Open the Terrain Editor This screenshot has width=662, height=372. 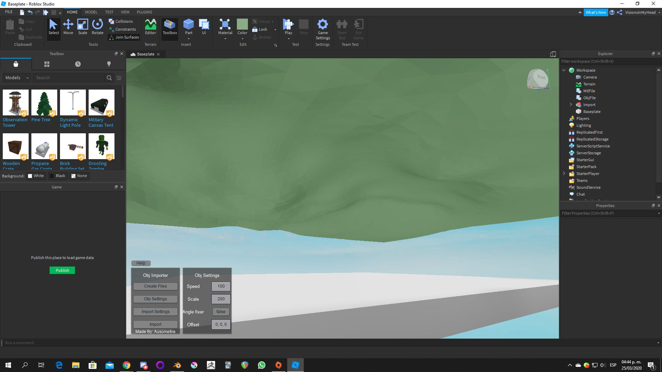pos(150,28)
